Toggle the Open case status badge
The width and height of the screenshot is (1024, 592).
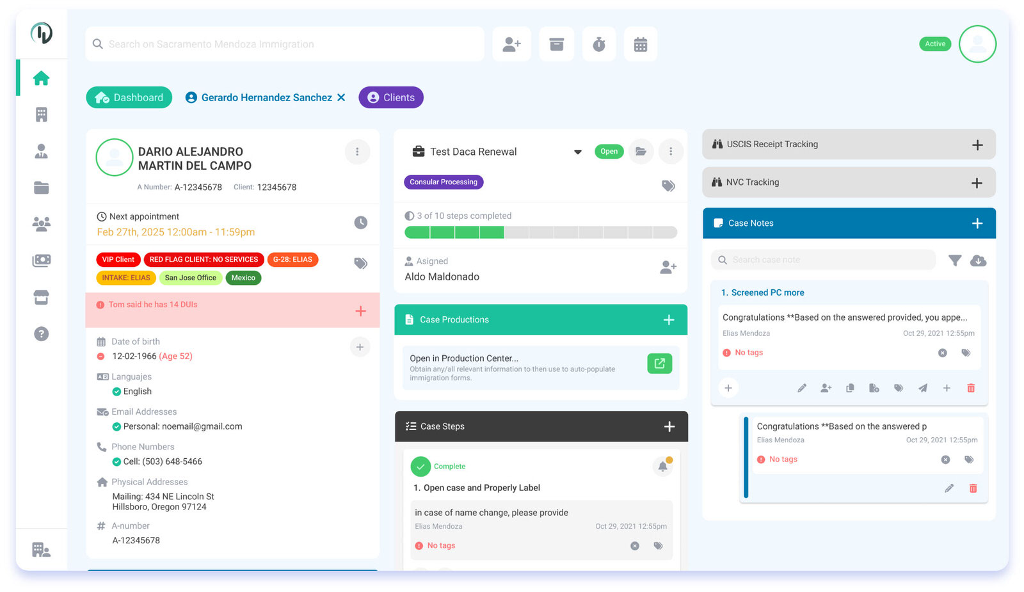point(609,152)
